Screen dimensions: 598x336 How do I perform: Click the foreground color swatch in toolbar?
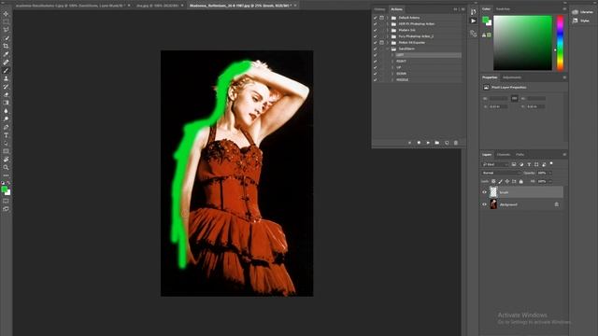click(5, 189)
